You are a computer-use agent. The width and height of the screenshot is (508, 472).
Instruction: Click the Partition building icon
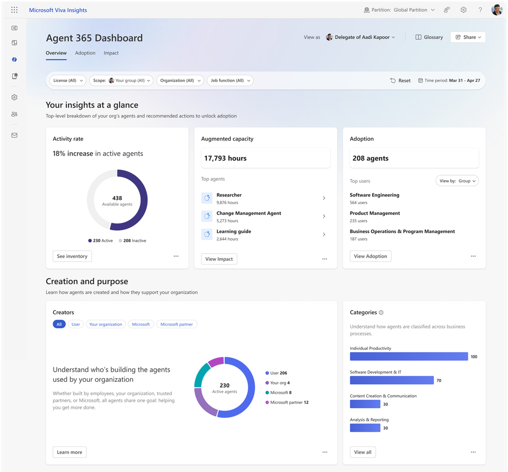pos(367,10)
